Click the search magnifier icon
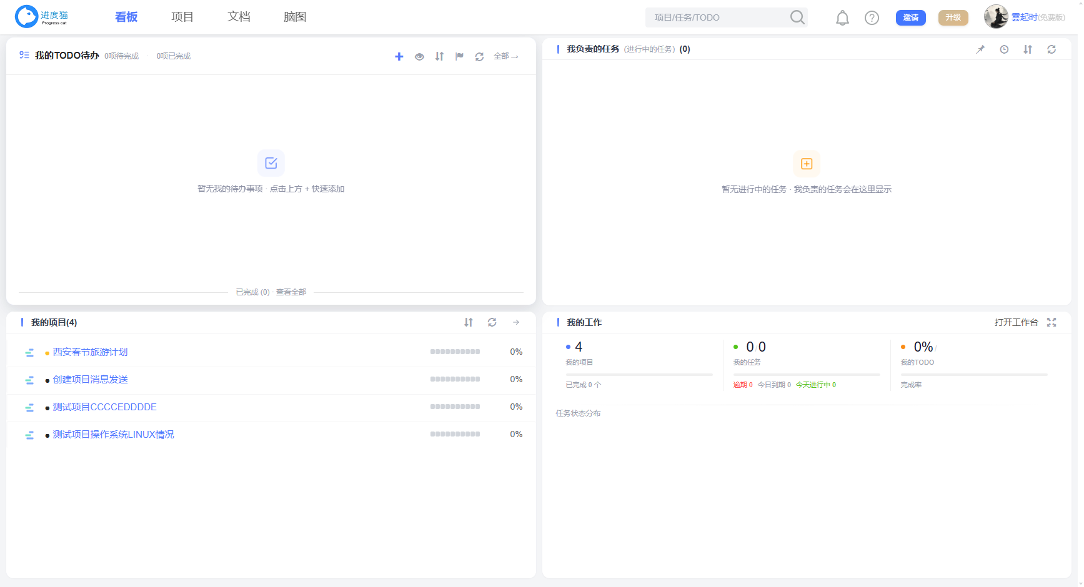This screenshot has height=587, width=1084. [x=797, y=17]
